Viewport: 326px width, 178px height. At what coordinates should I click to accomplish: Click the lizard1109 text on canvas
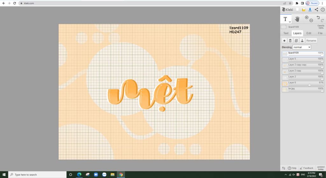coord(239,28)
